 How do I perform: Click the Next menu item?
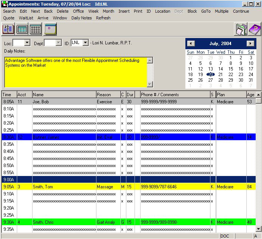[x=36, y=11]
